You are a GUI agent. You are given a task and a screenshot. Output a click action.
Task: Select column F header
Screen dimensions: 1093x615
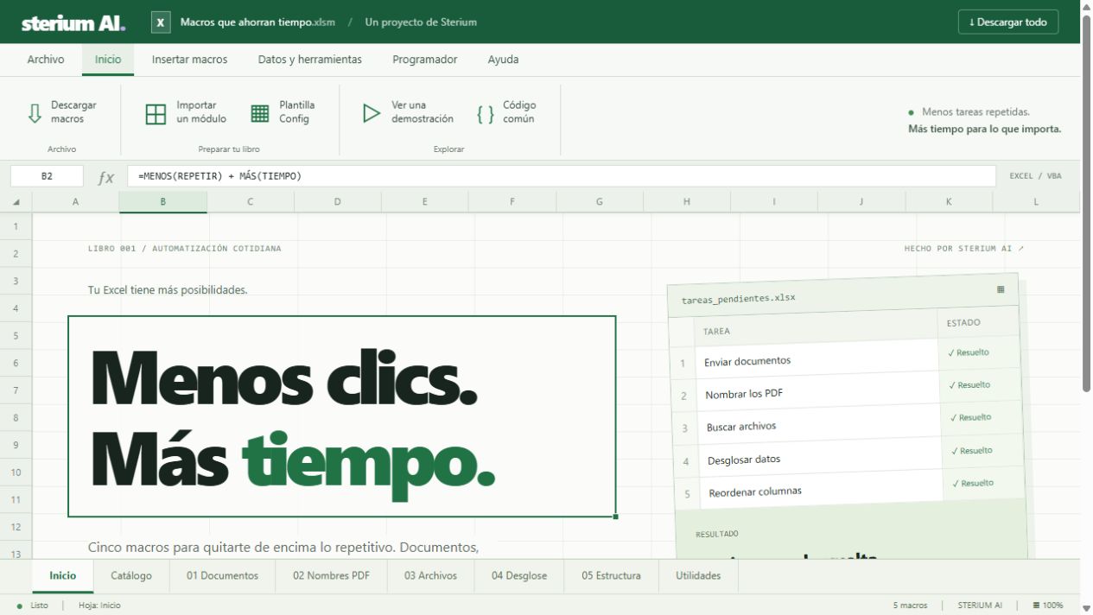pyautogui.click(x=512, y=202)
